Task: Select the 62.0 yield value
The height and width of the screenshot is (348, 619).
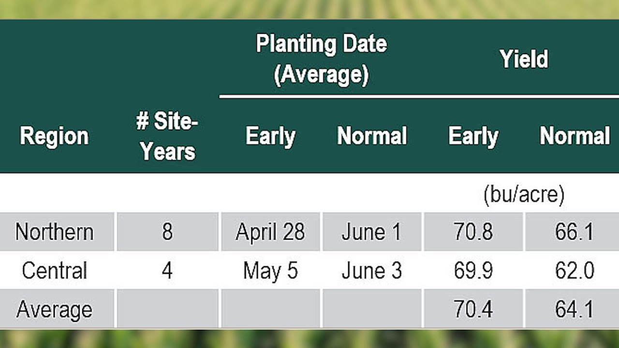Action: coord(574,271)
